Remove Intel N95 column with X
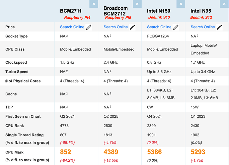Image resolution: width=229 pixels, height=165 pixels. point(224,4)
